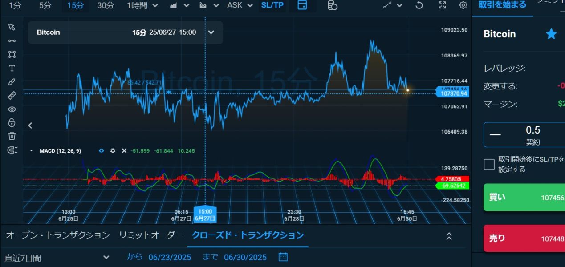565x267 pixels.
Task: Click the Bitcoin name in chart header
Action: click(x=48, y=32)
